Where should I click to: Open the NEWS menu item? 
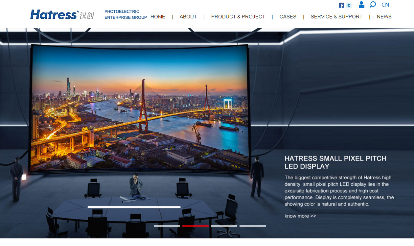point(384,17)
